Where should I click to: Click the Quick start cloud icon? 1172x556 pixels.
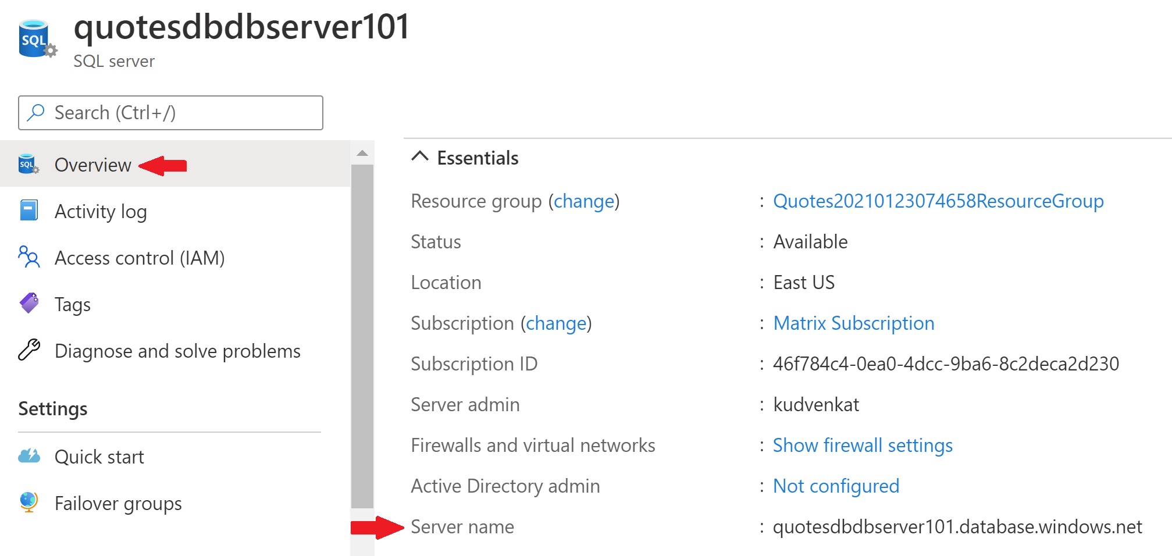click(x=29, y=455)
